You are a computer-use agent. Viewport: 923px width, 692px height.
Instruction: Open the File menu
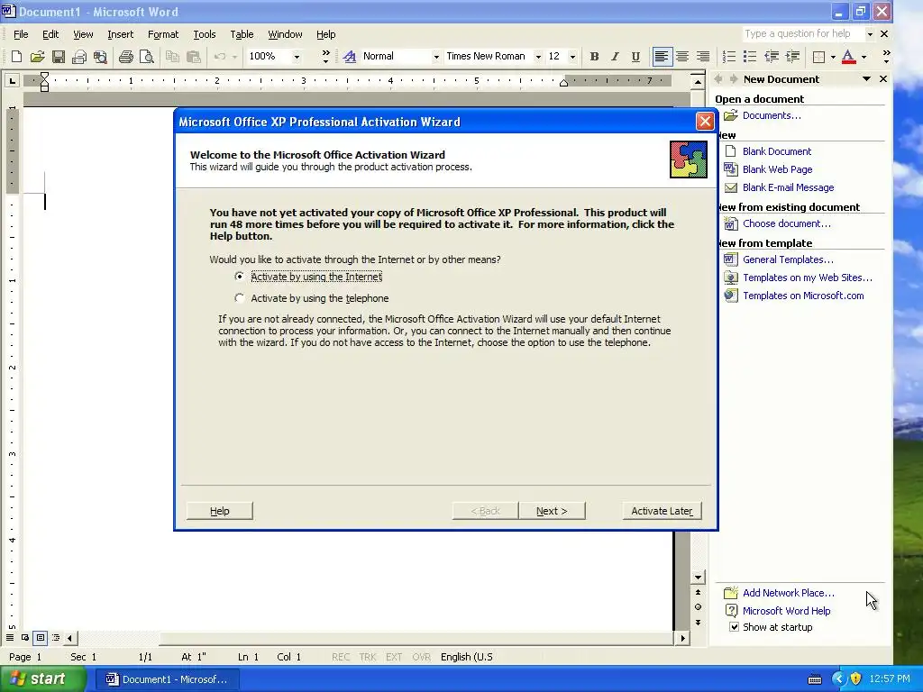pos(21,34)
